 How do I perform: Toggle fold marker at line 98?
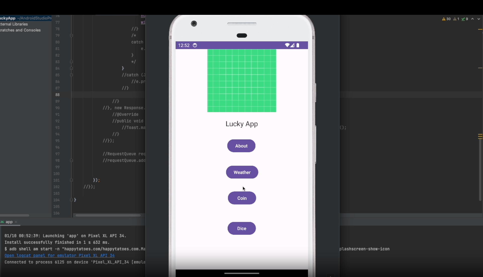[71, 161]
